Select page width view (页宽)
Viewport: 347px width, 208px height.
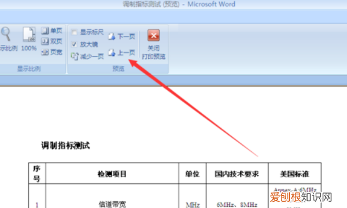click(x=51, y=52)
